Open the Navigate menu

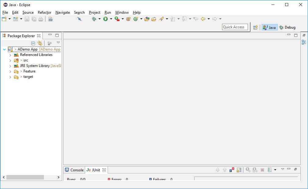pos(63,12)
